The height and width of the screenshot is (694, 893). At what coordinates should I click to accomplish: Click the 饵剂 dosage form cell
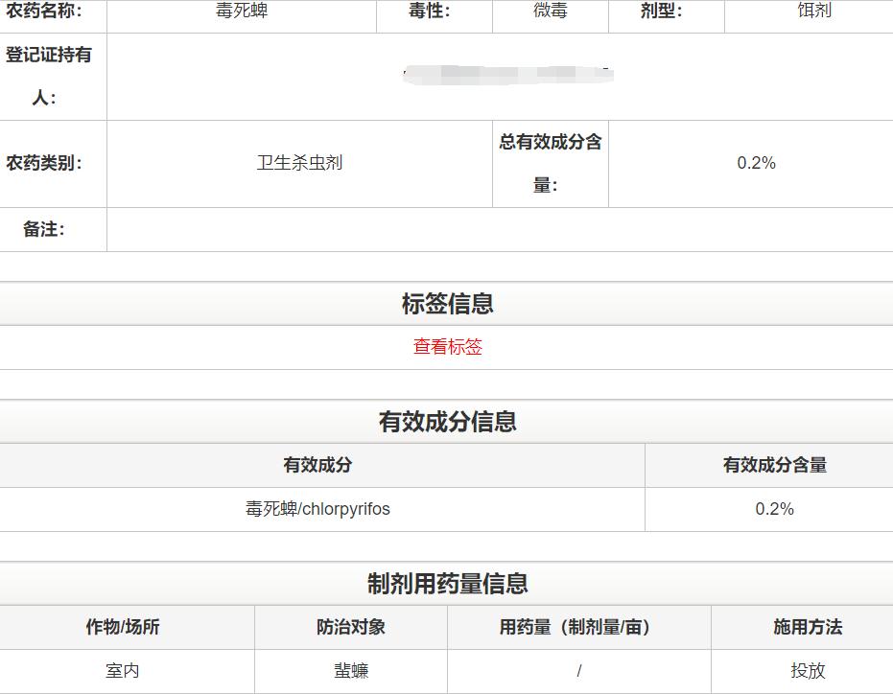pos(811,13)
